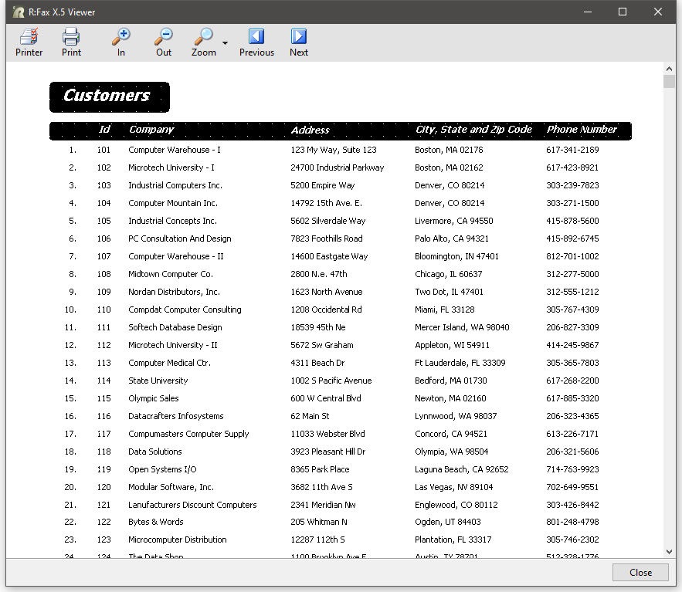682x592 pixels.
Task: Click company name Computer Warehouse - II
Action: click(x=176, y=256)
